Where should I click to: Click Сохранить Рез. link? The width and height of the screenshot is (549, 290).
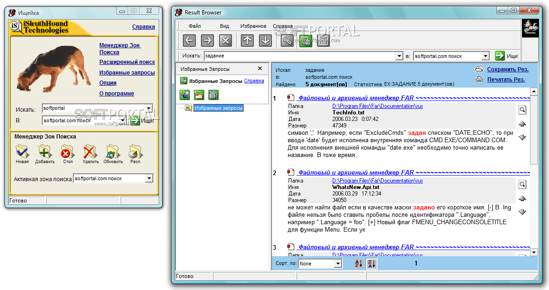[x=508, y=69]
